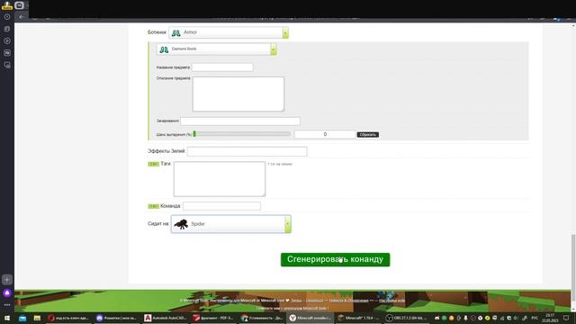Viewport: 576px width, 324px height.
Task: Switch to the Discord taskbar window
Action: coord(116,318)
